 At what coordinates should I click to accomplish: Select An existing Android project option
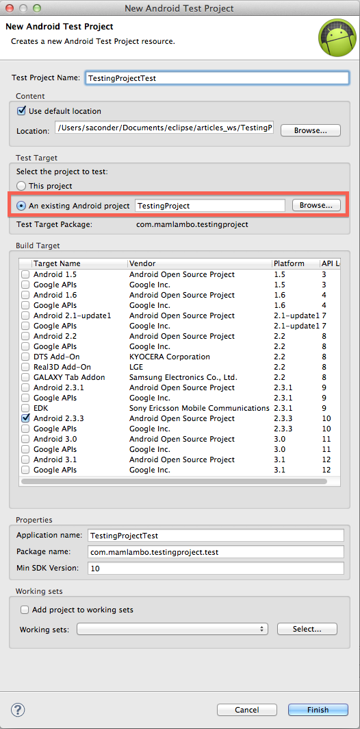coord(21,206)
